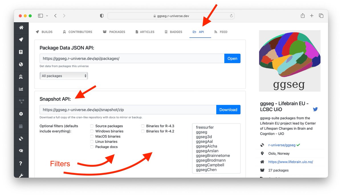The height and width of the screenshot is (196, 342).
Task: Click the globe icon in the sidebar
Action: [21, 64]
